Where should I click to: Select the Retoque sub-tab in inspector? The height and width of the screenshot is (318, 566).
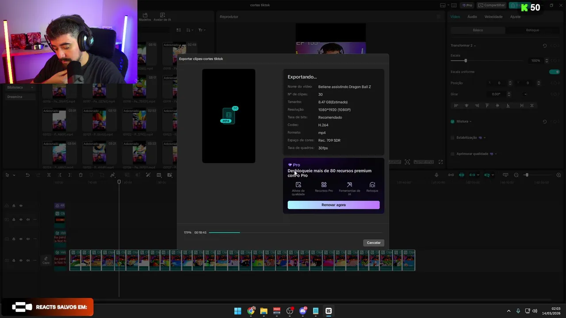pyautogui.click(x=532, y=30)
